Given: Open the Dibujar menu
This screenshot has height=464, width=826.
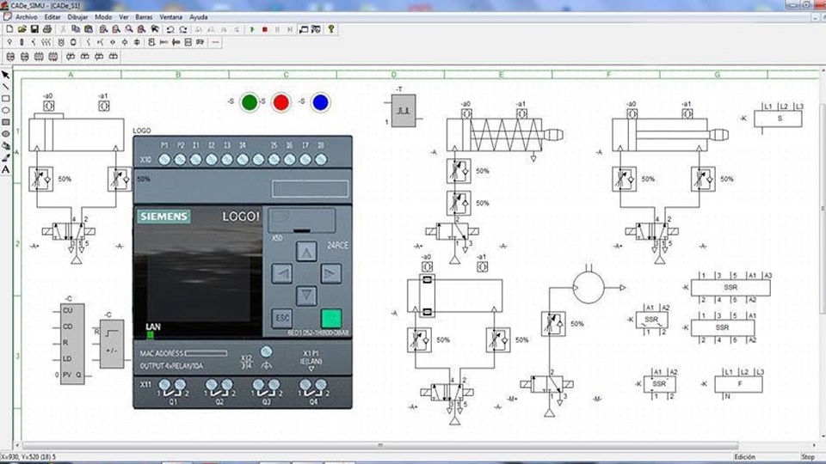Looking at the screenshot, I should point(77,17).
